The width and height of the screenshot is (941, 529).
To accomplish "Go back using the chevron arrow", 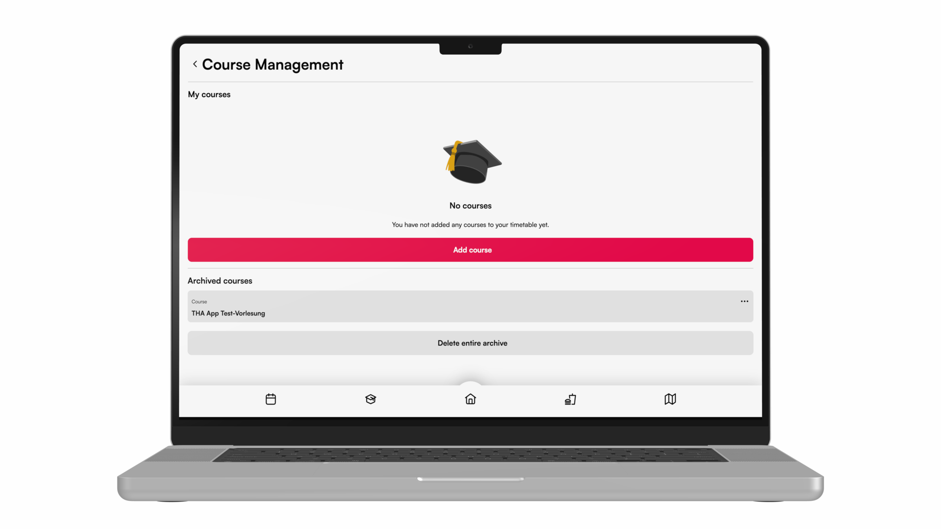I will [195, 64].
